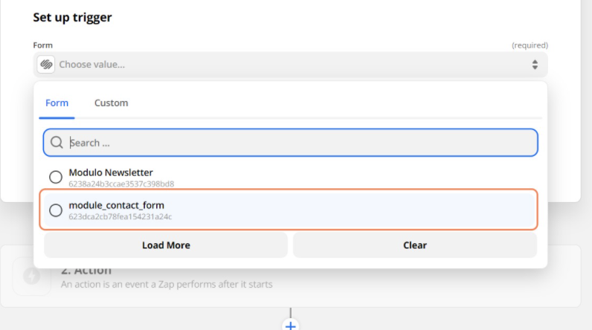Image resolution: width=592 pixels, height=330 pixels.
Task: Choose the Modulo Newsletter option label
Action: click(x=111, y=172)
